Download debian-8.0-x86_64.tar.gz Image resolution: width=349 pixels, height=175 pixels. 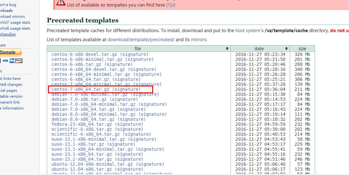pos(83,119)
